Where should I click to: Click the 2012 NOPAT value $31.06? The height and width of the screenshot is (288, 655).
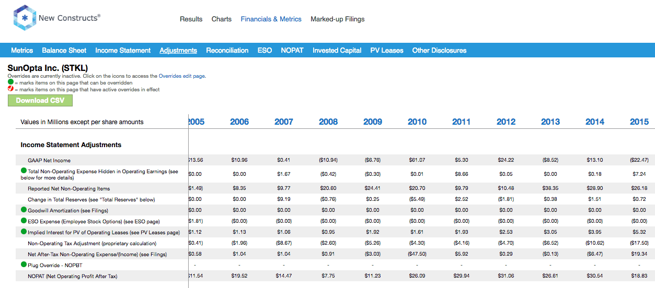click(506, 276)
